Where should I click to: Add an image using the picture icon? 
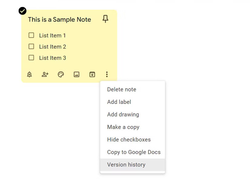pyautogui.click(x=76, y=74)
